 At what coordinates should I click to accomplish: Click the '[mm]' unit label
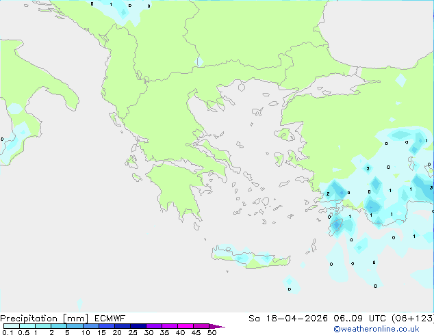76,319
